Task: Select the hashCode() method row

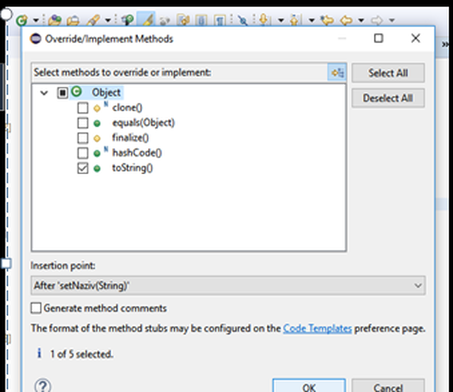Action: click(x=137, y=153)
